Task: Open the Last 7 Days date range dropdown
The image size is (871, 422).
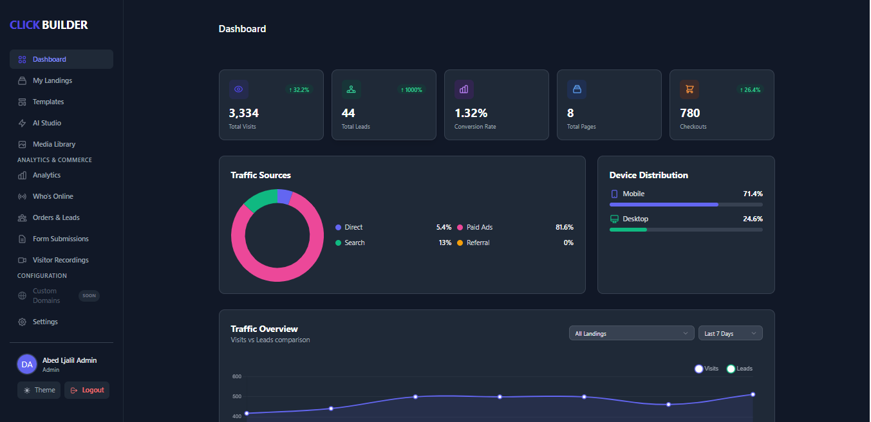Action: click(x=730, y=333)
